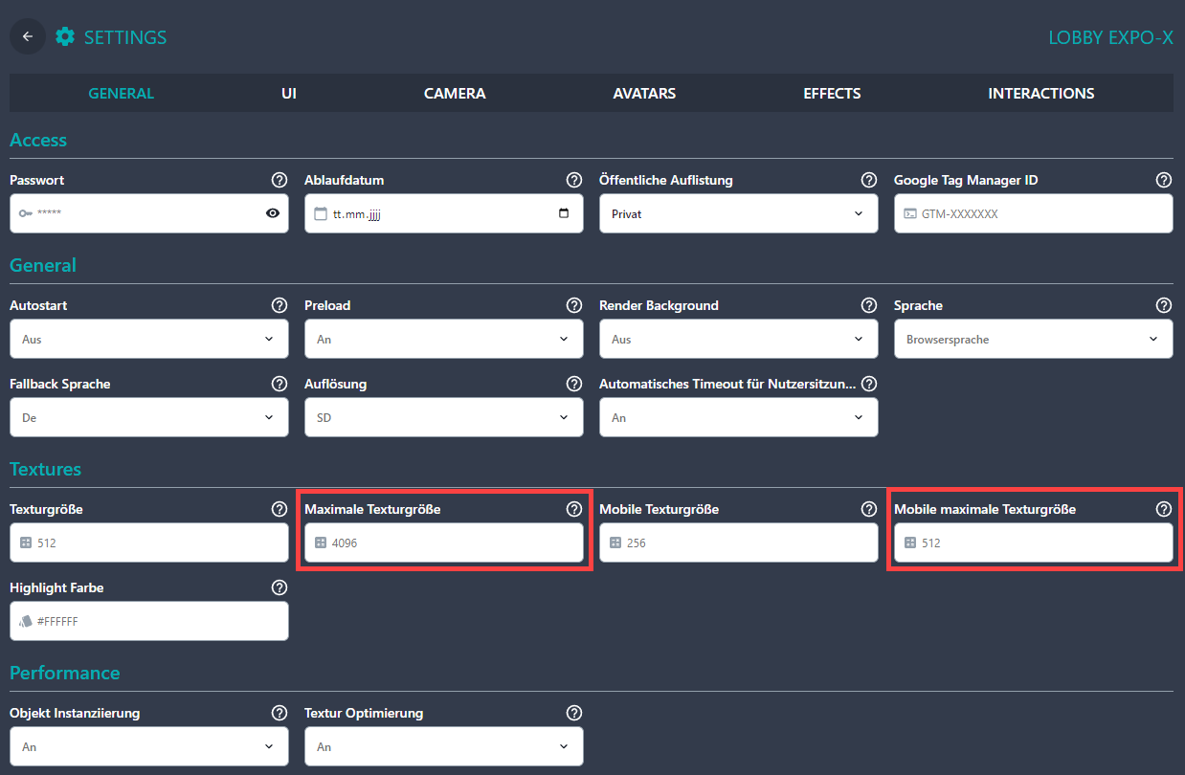Expand the Öffentliche Auflistung dropdown
This screenshot has width=1185, height=775.
click(738, 213)
